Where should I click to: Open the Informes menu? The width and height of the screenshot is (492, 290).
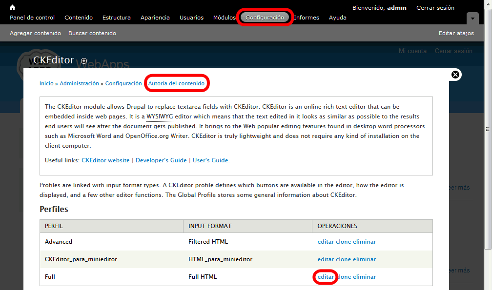pos(307,18)
